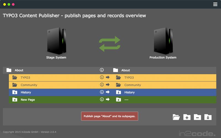Show info for the Community row
The height and width of the screenshot is (138, 221).
click(x=102, y=85)
